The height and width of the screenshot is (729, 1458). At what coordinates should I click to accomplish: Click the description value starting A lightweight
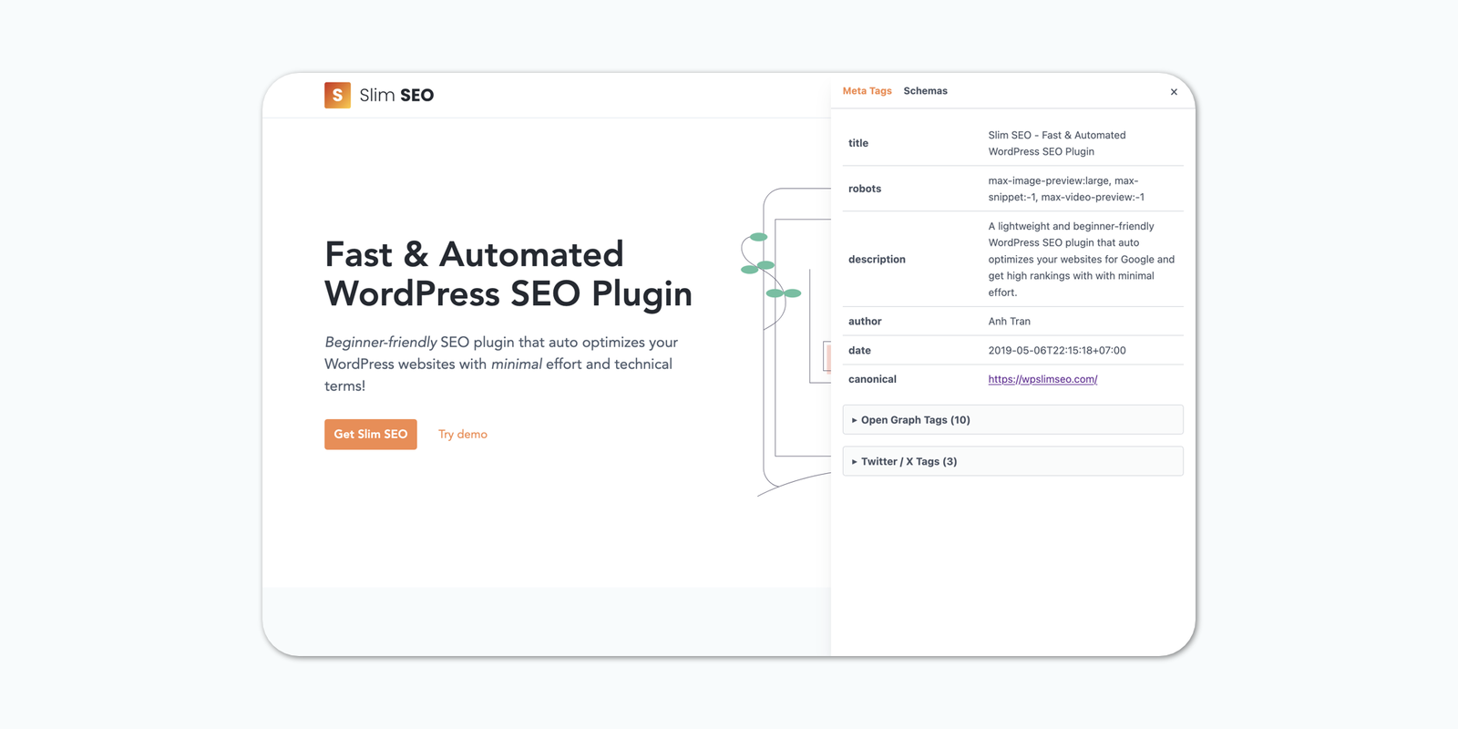[1082, 260]
